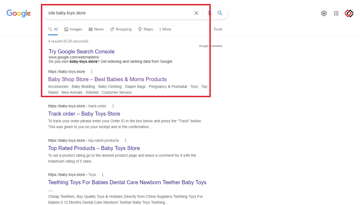Open the Tools button
The height and width of the screenshot is (205, 360).
click(x=218, y=29)
